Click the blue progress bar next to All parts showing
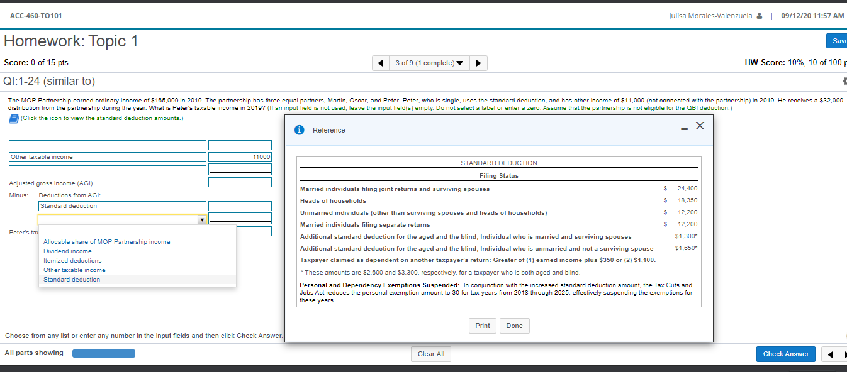Viewport: 847px width, 372px height. [104, 353]
